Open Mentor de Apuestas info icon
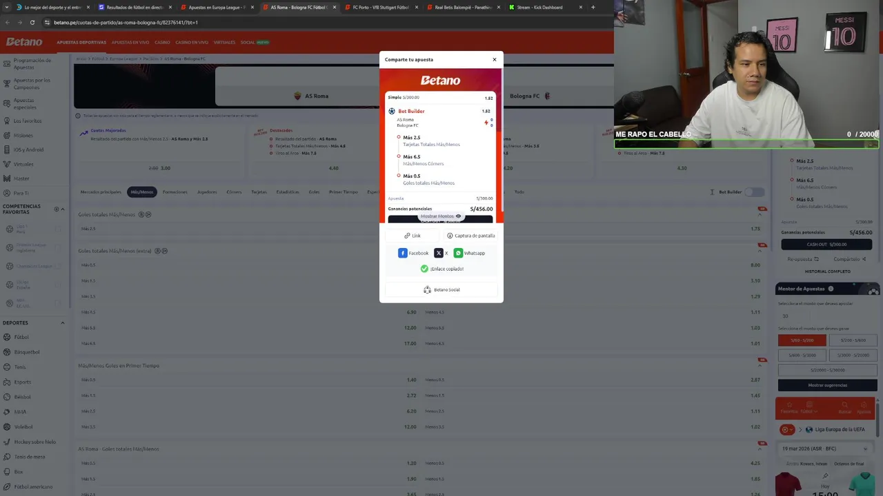883x496 pixels. click(831, 289)
